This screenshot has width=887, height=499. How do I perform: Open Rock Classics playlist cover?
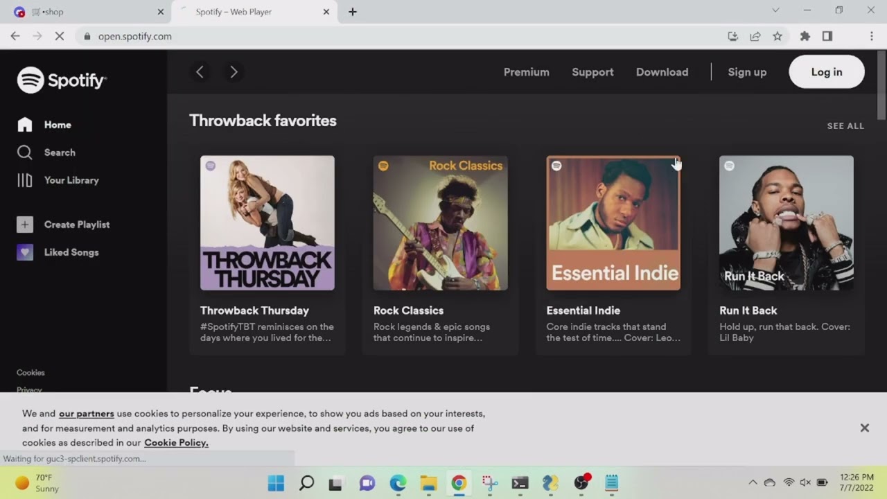[x=441, y=223]
